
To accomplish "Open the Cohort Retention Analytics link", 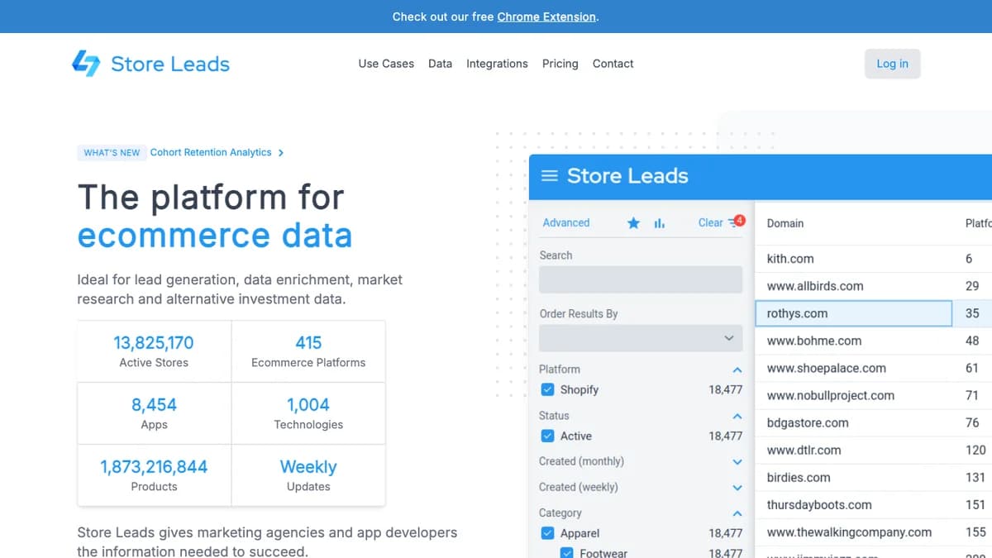I will tap(211, 153).
